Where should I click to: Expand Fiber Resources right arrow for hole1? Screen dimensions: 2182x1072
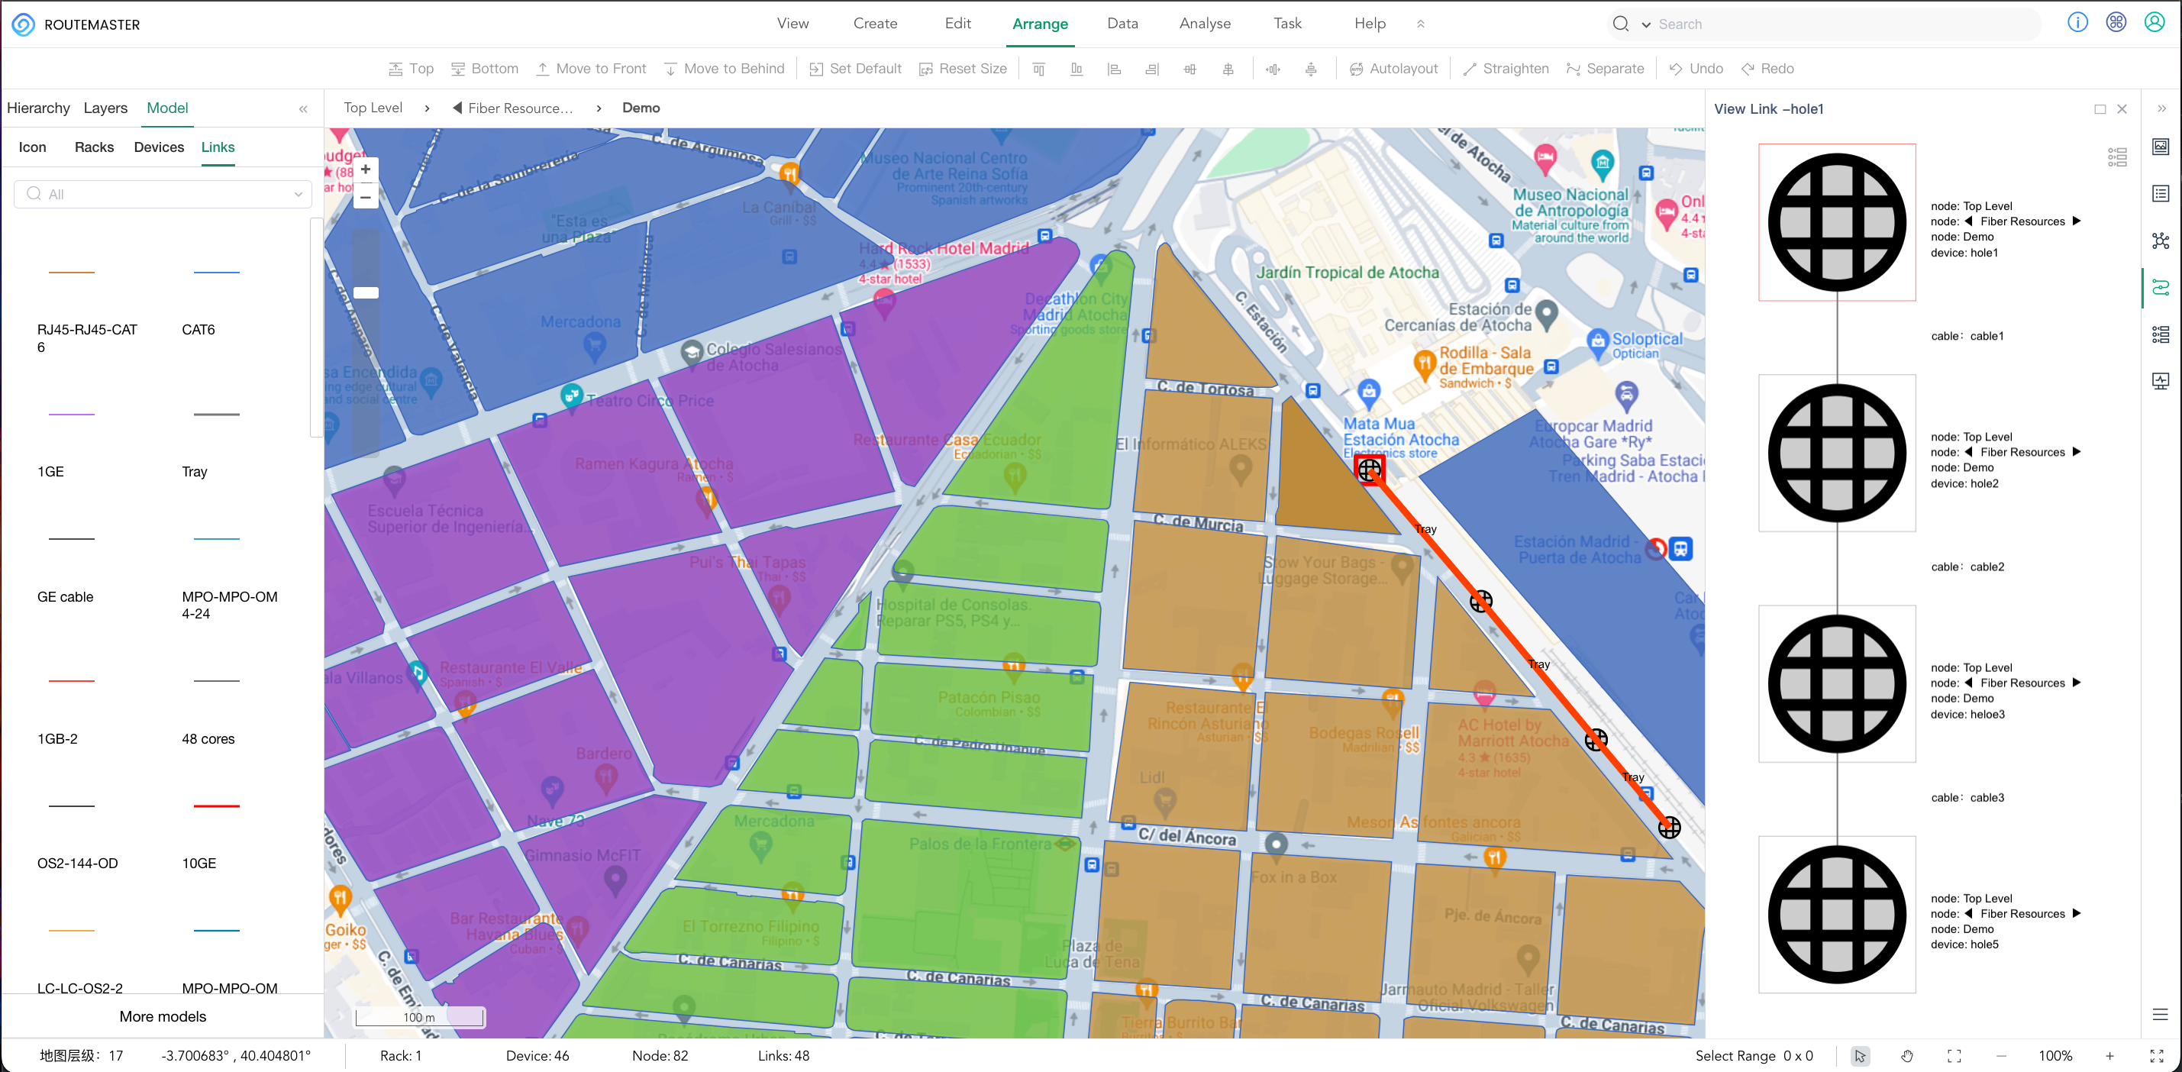(2076, 221)
